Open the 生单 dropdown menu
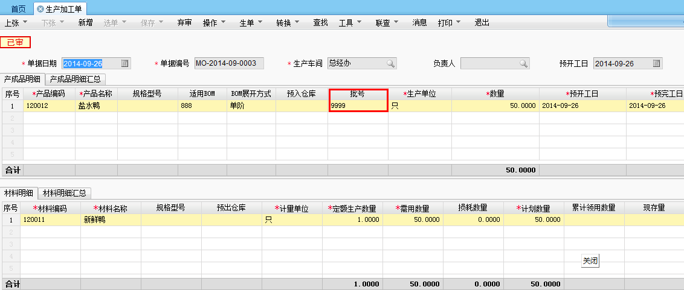The image size is (684, 290). pos(251,23)
